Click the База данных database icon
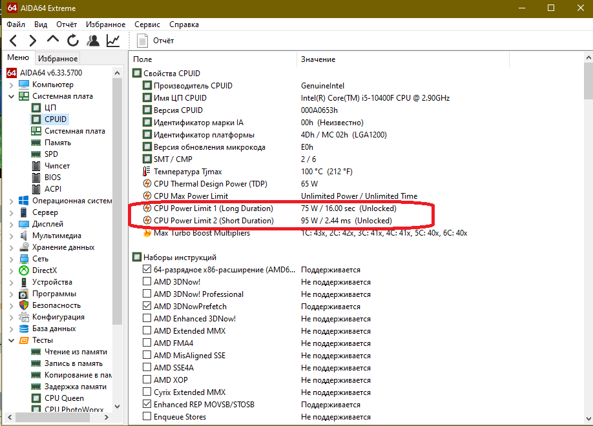The image size is (593, 426). (x=24, y=329)
